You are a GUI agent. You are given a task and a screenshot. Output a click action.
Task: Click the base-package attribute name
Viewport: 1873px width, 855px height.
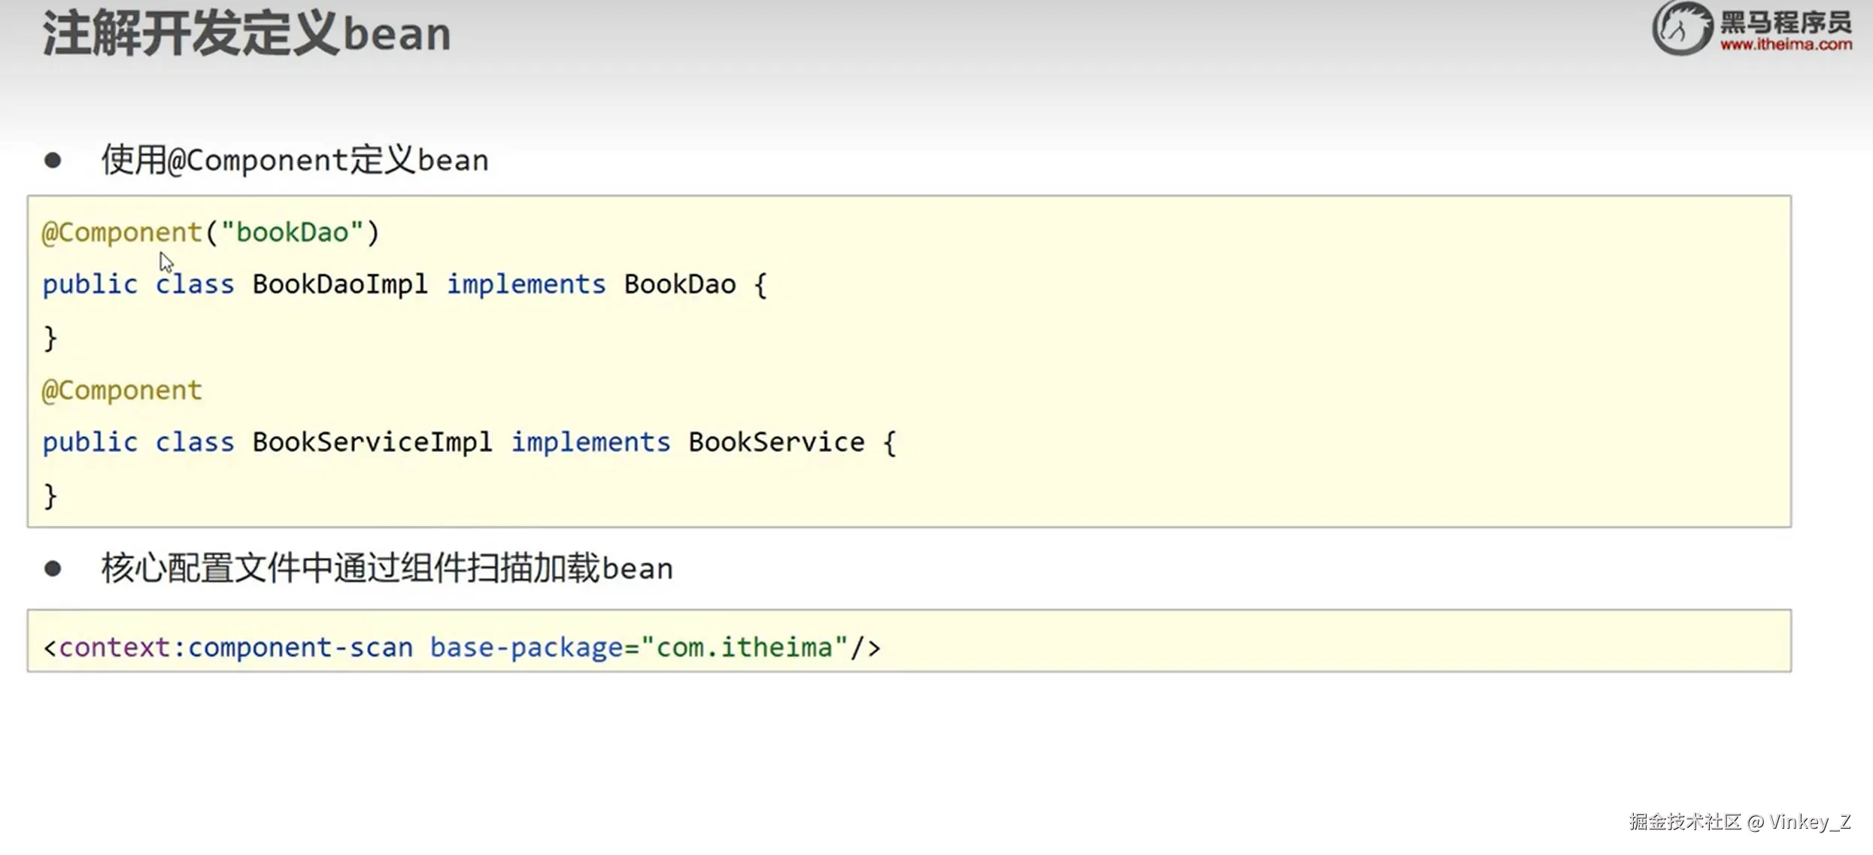click(x=526, y=647)
